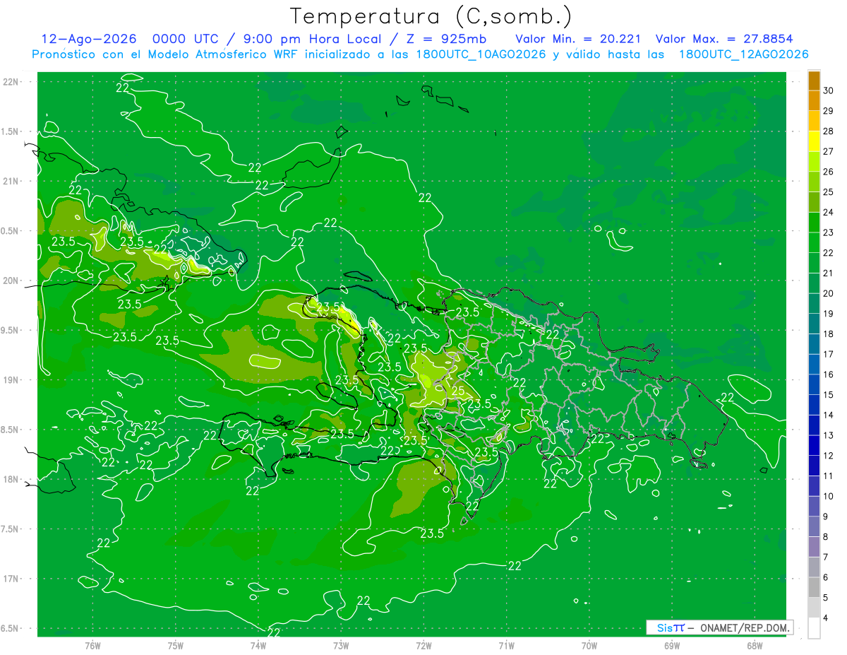Click yellow legend swatch between 27 and 28

click(x=814, y=141)
